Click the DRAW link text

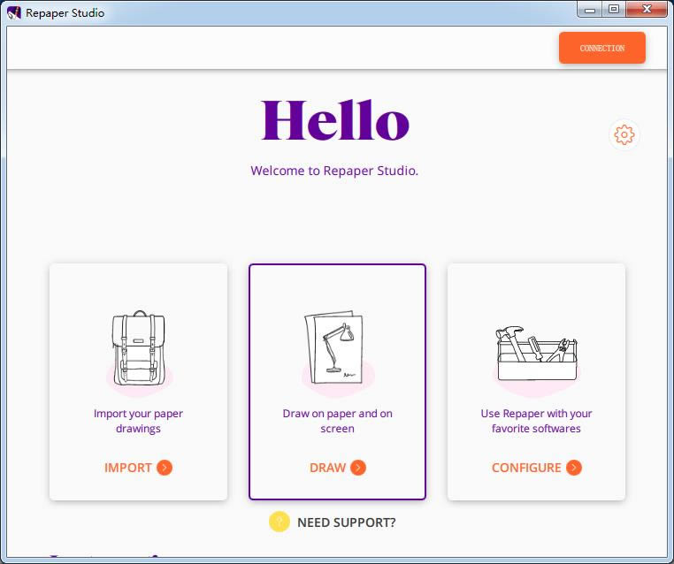click(327, 468)
